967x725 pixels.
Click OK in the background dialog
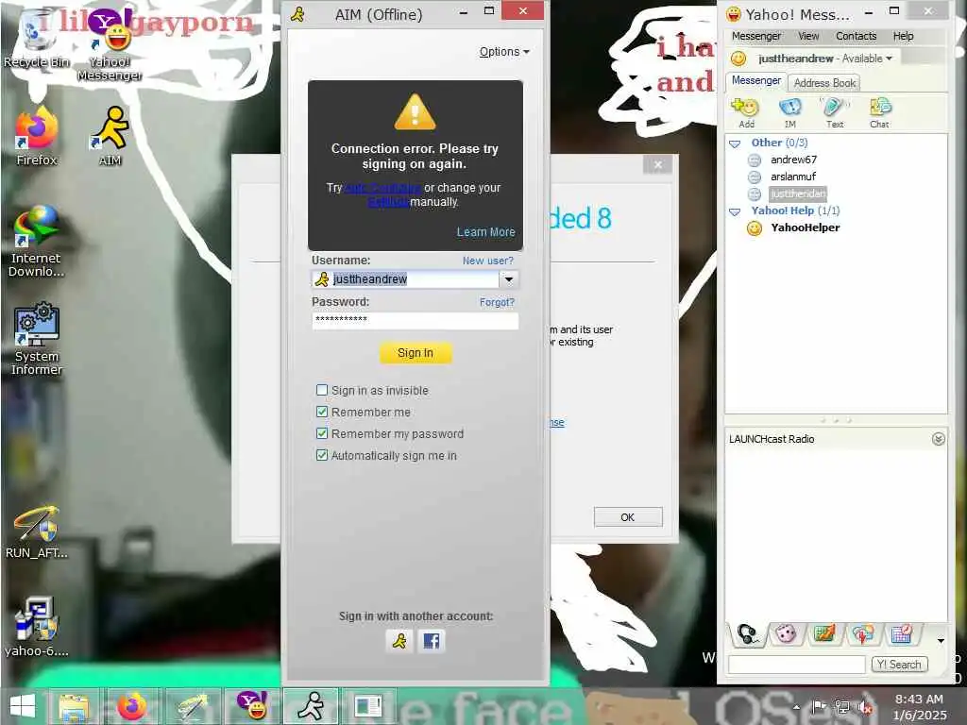coord(628,517)
